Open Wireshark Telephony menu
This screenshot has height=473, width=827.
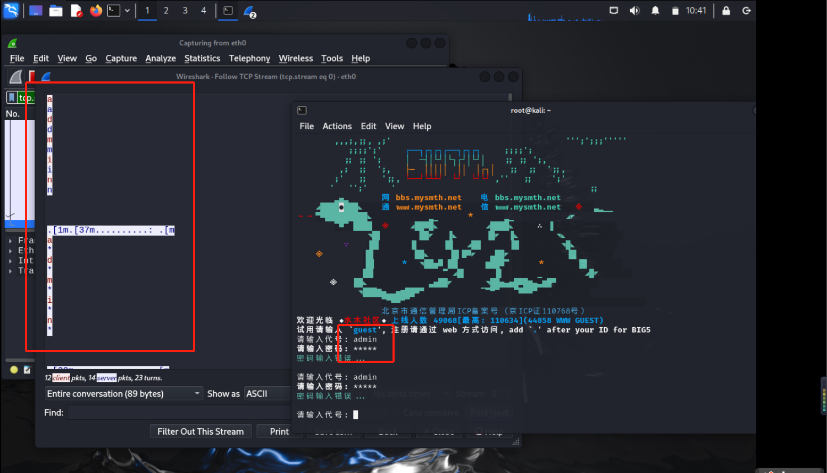coord(249,59)
